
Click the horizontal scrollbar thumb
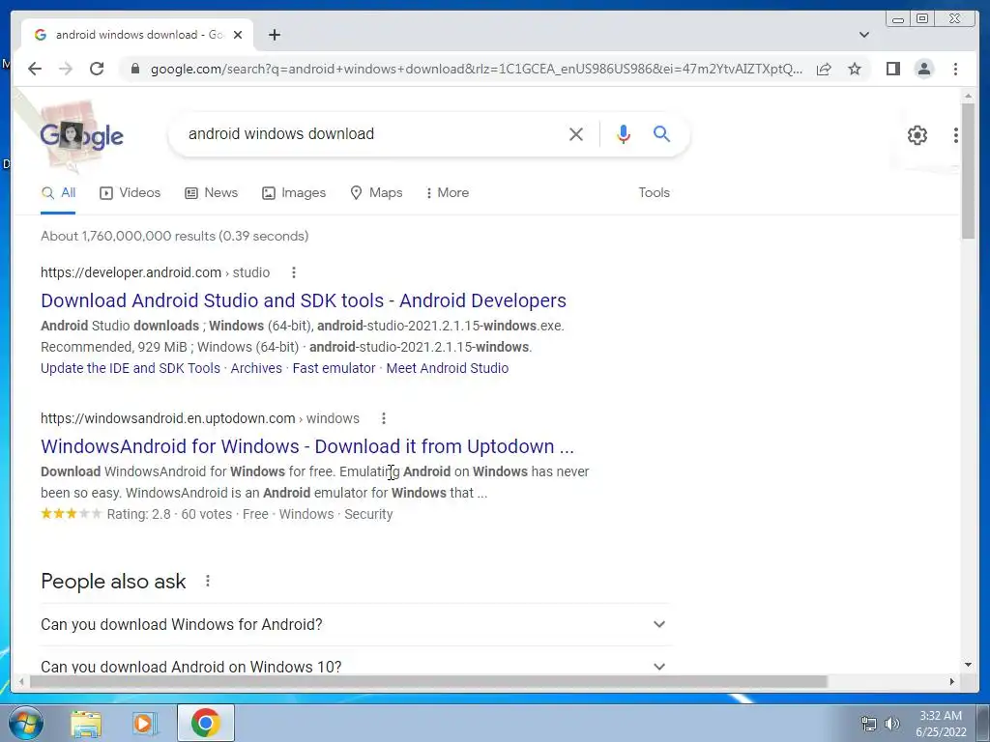(428, 681)
